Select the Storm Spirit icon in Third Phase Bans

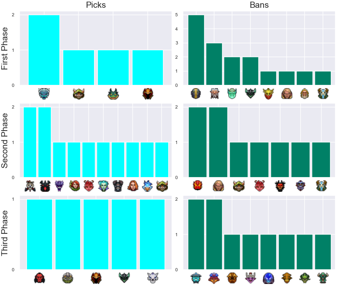pos(196,278)
